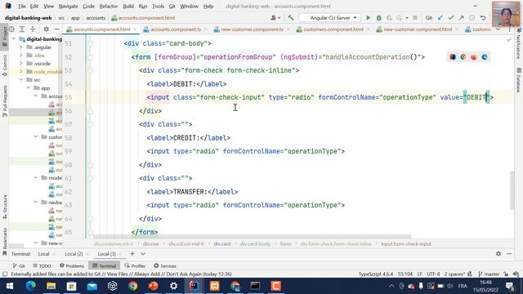Open File Explorer from taskbar

pyautogui.click(x=51, y=286)
